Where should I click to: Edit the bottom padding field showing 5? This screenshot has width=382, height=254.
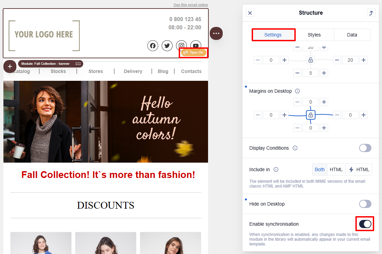[x=311, y=73]
